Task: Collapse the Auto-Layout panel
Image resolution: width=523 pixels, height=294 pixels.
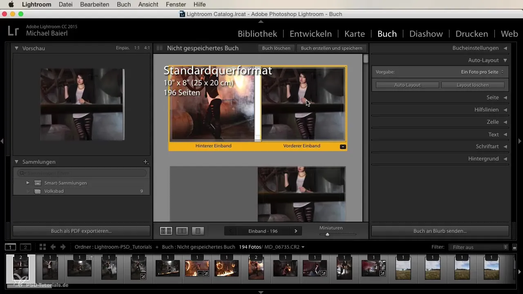Action: click(505, 60)
